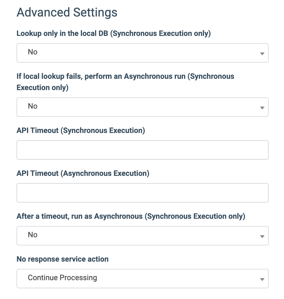Screen dimensions: 284x299
Task: Click the 'No' value under the after-timeout setting
Action: (x=33, y=235)
